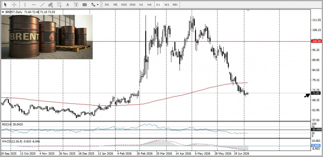The height and width of the screenshot is (157, 323).
Task: Switch to the M1 timeframe
Action: (x=107, y=5)
